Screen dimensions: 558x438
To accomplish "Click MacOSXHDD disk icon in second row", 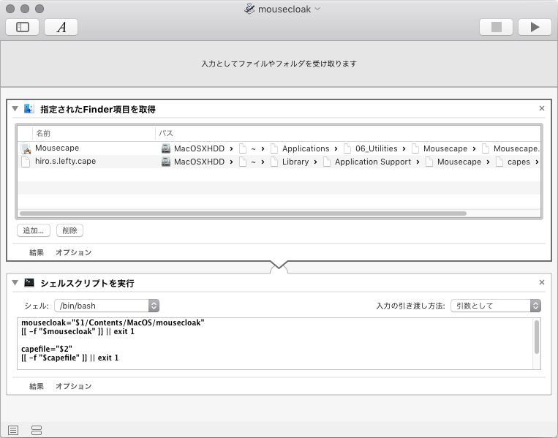I will (x=166, y=162).
